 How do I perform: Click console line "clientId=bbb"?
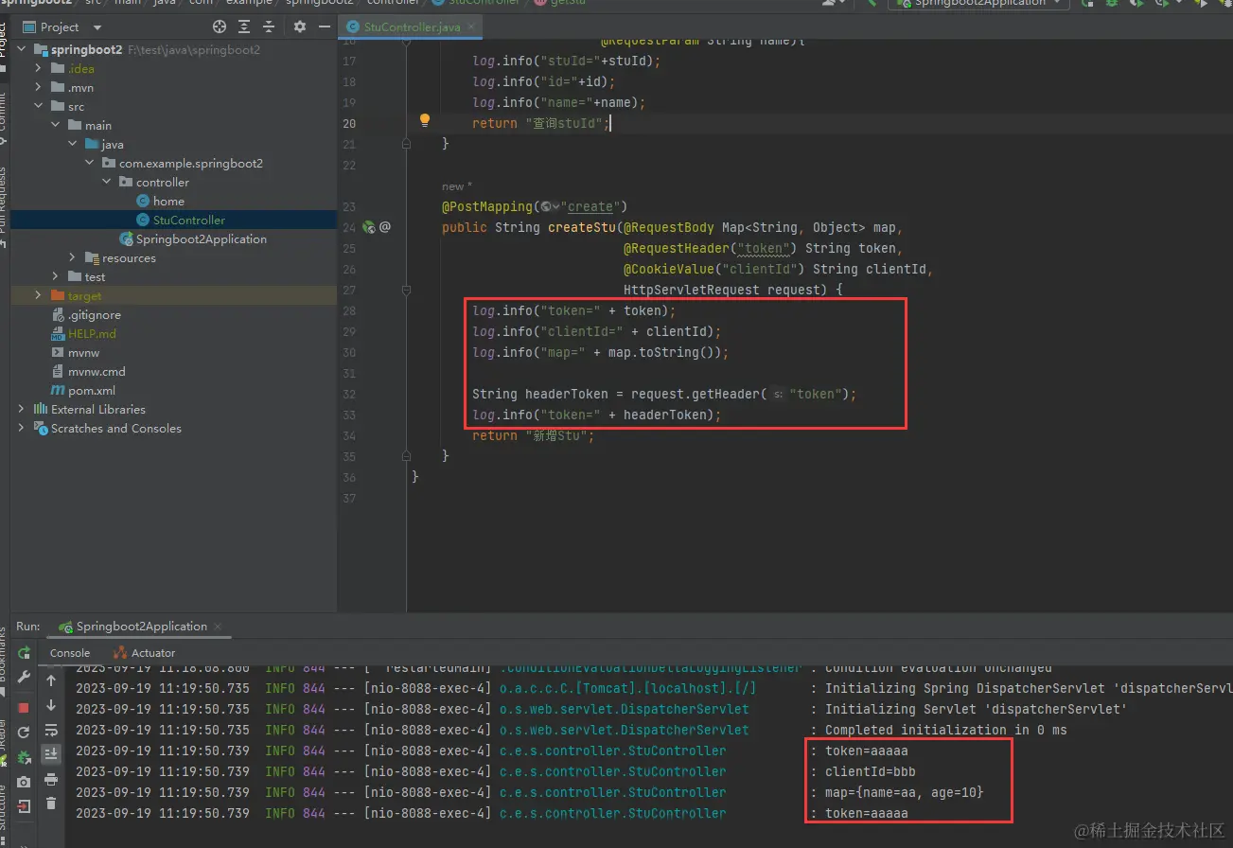[870, 771]
